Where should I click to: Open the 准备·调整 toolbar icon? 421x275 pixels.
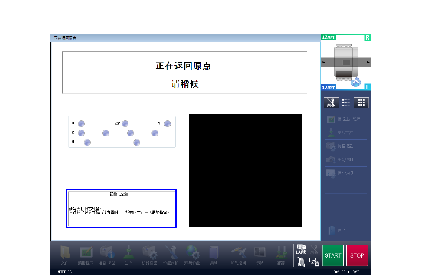(107, 255)
